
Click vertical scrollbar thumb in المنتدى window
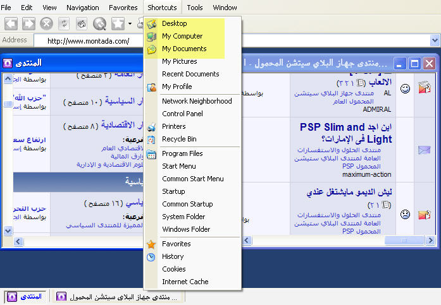8,104
